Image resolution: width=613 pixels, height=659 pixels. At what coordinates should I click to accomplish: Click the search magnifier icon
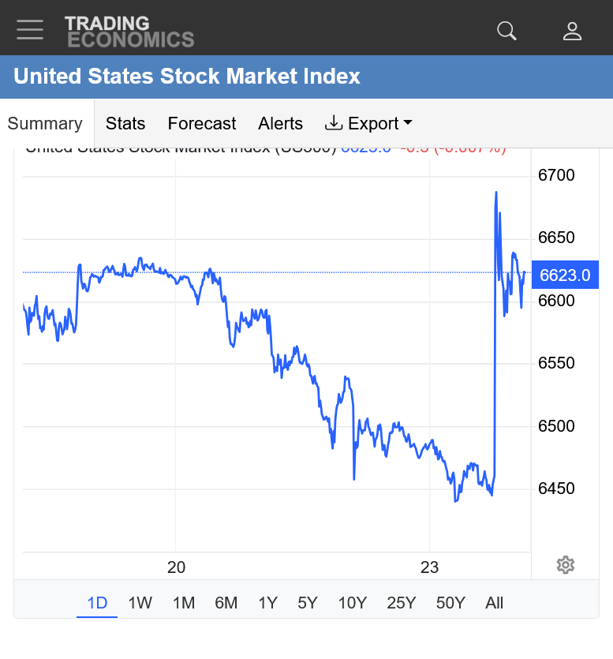pyautogui.click(x=506, y=31)
